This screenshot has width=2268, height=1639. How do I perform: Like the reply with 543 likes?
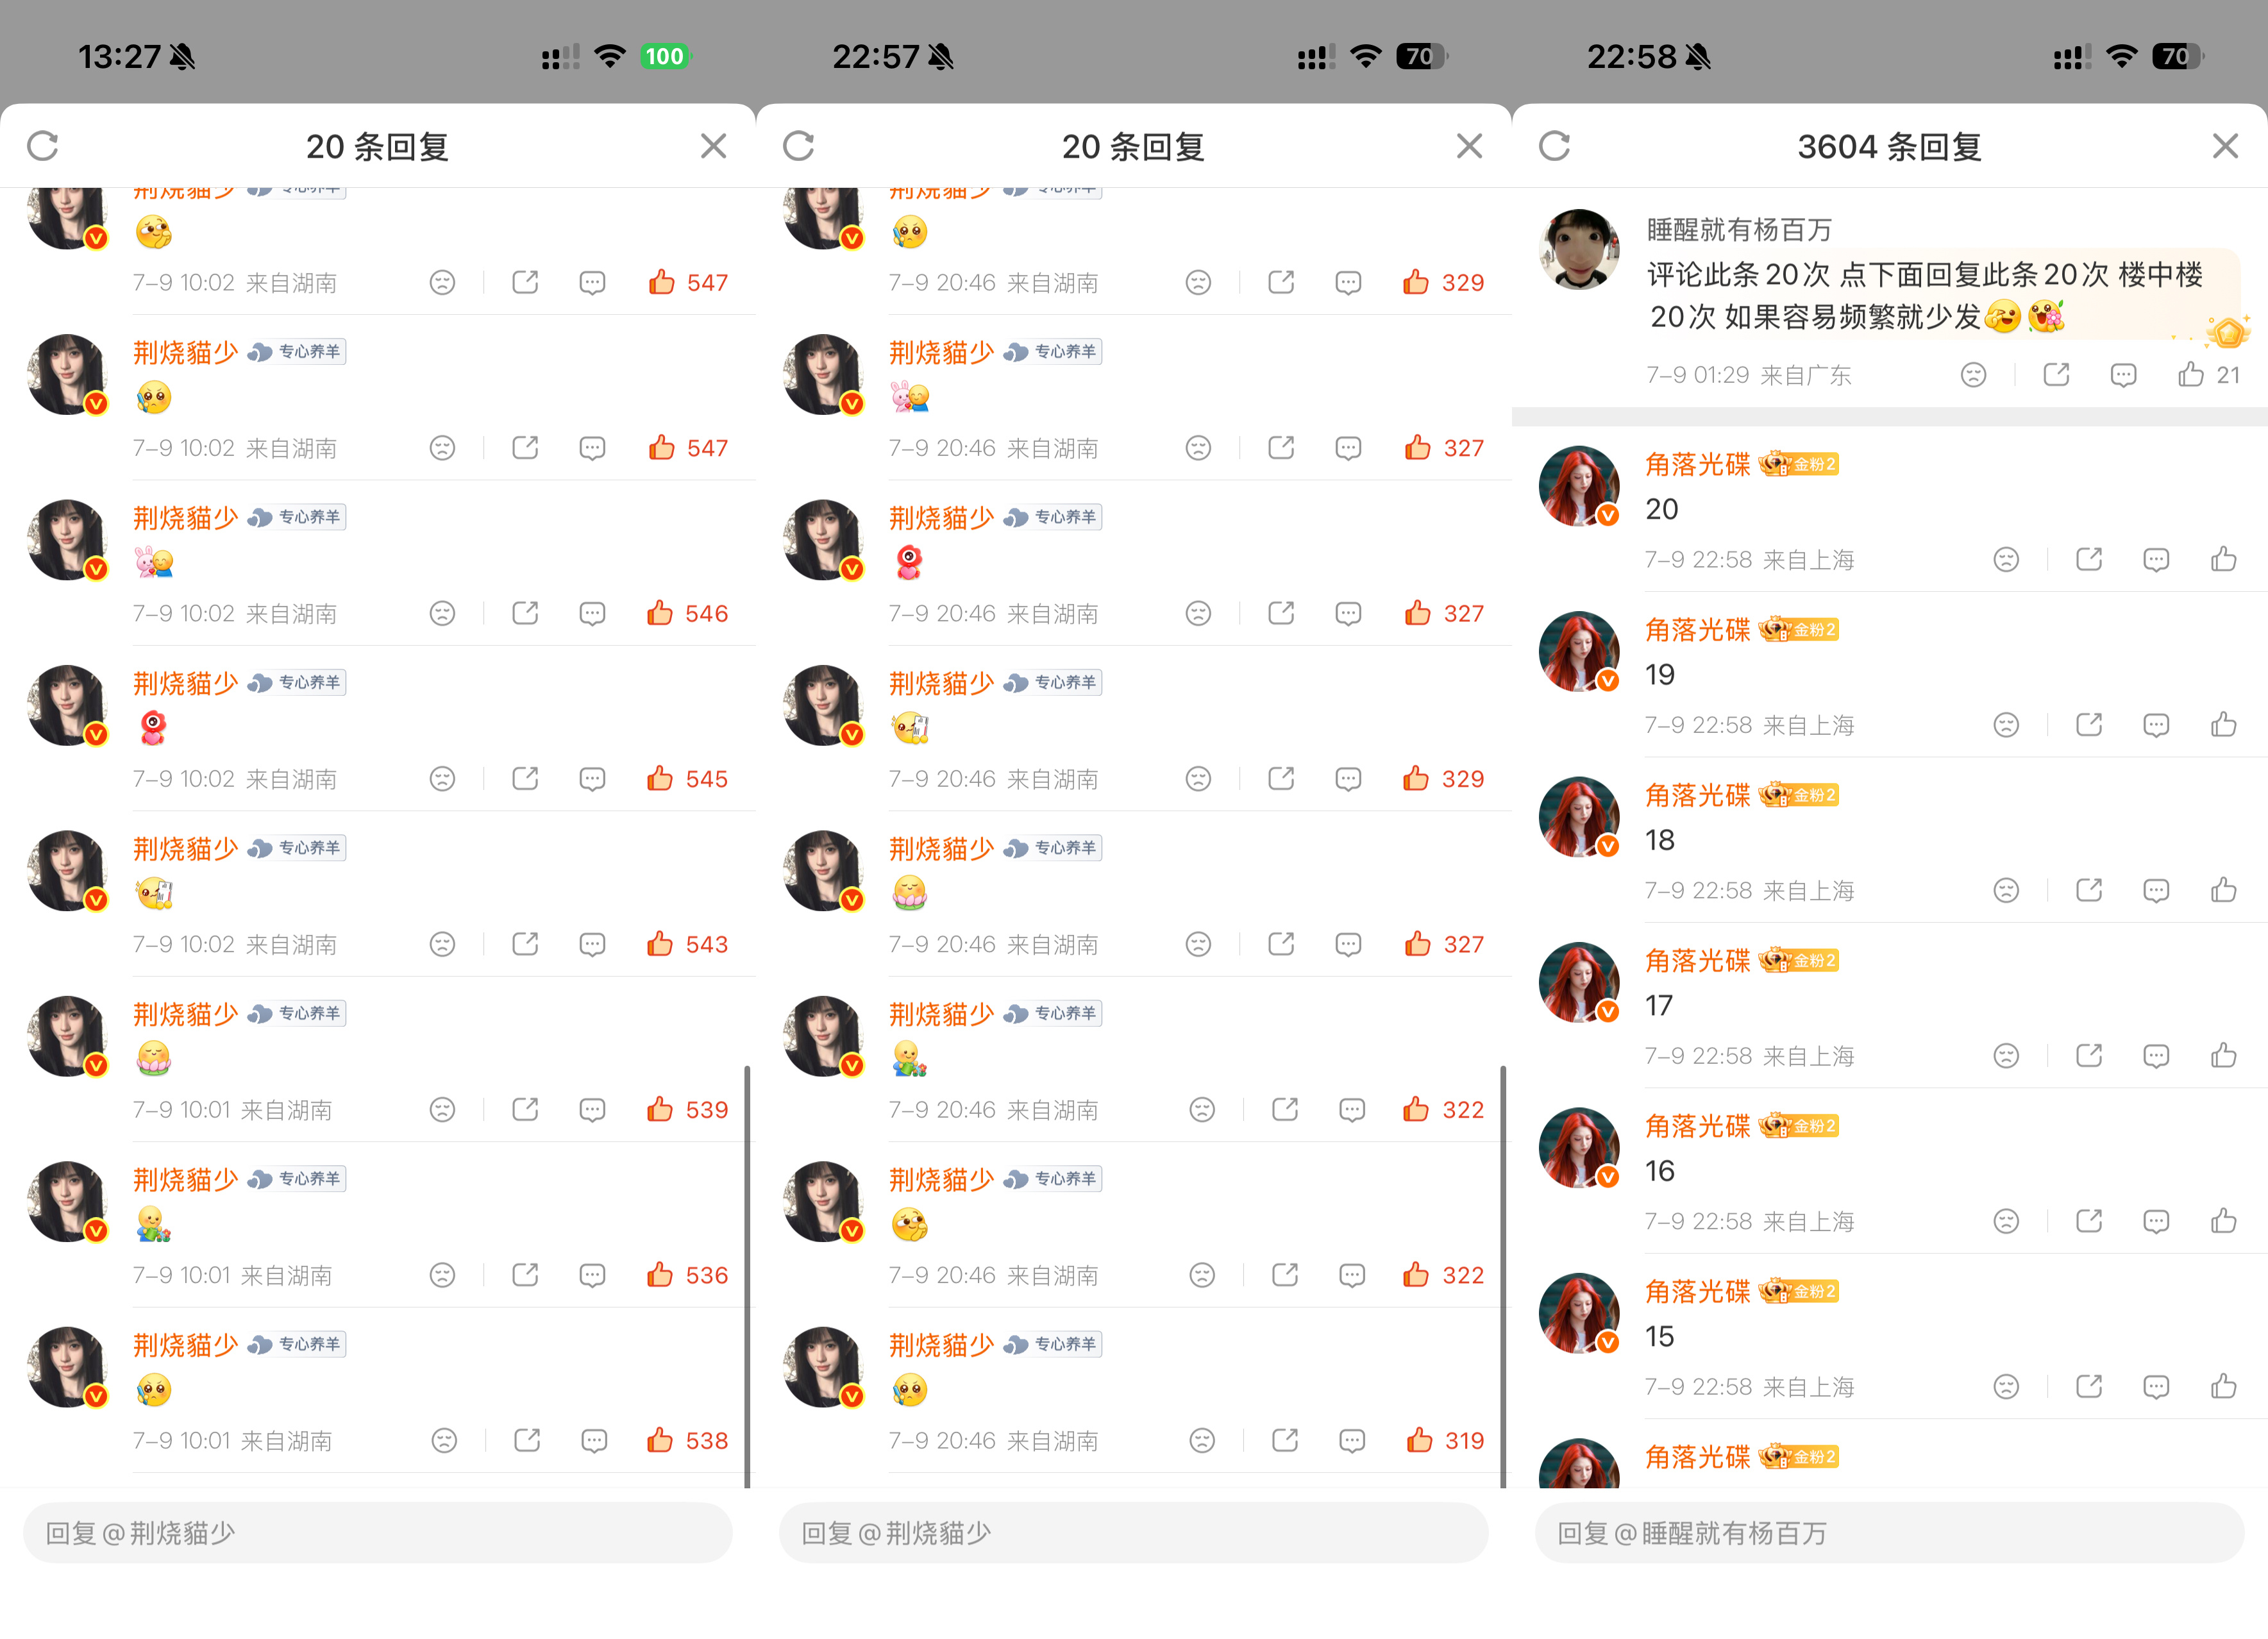click(x=660, y=944)
